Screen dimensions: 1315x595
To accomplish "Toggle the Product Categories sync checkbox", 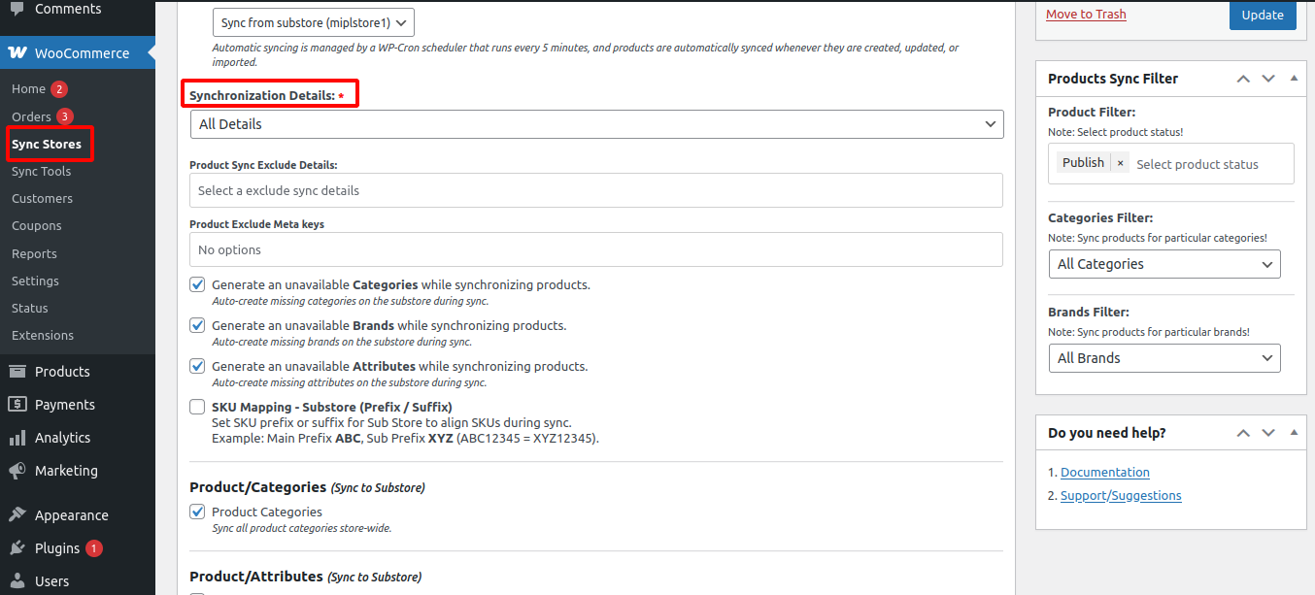I will [x=197, y=512].
